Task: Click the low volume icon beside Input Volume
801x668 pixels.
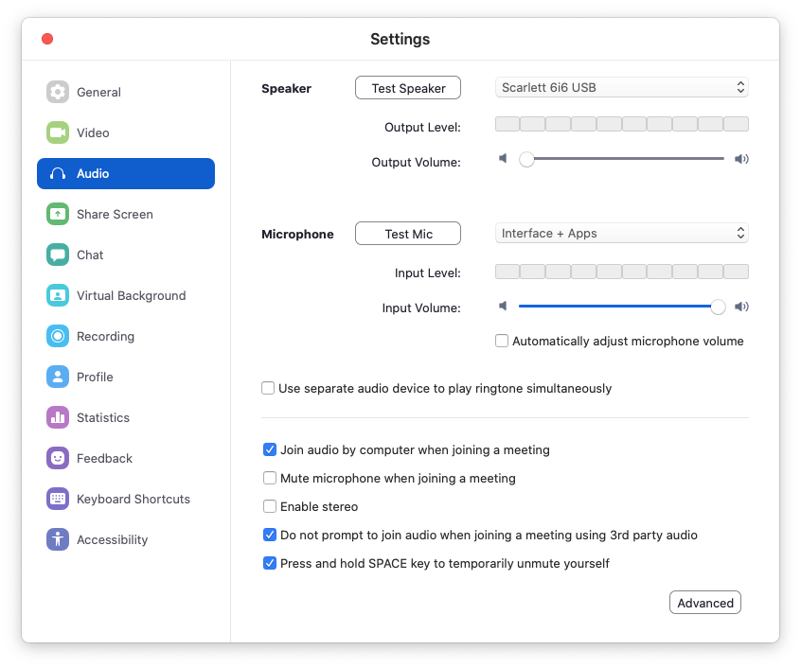Action: [x=503, y=306]
